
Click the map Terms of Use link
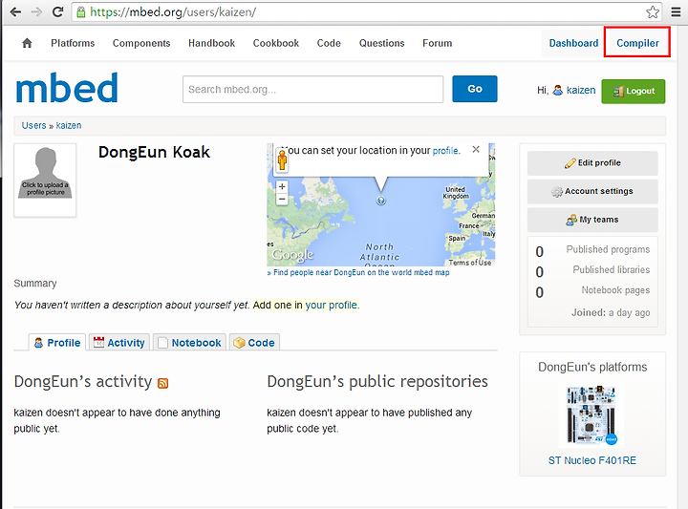pos(470,263)
